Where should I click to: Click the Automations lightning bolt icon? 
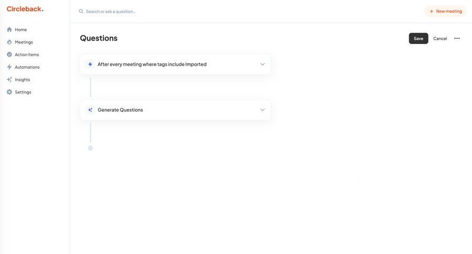pyautogui.click(x=9, y=67)
